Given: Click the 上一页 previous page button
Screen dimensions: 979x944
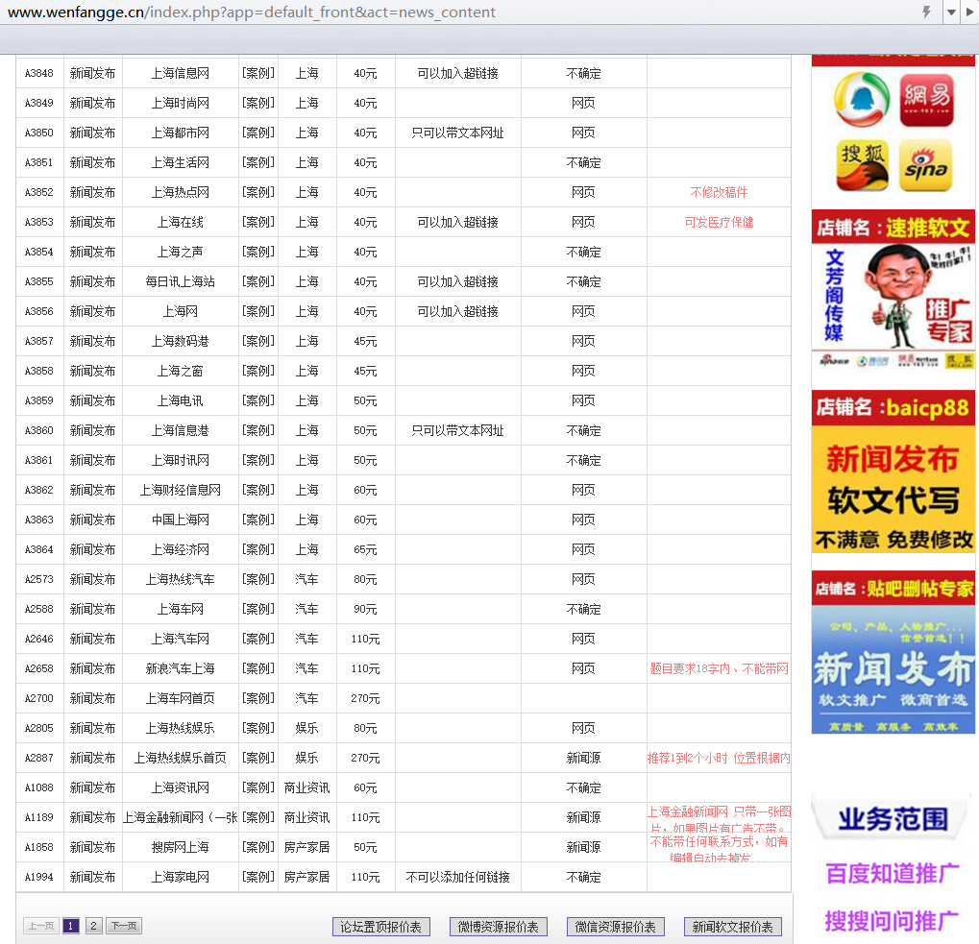Looking at the screenshot, I should click(40, 926).
